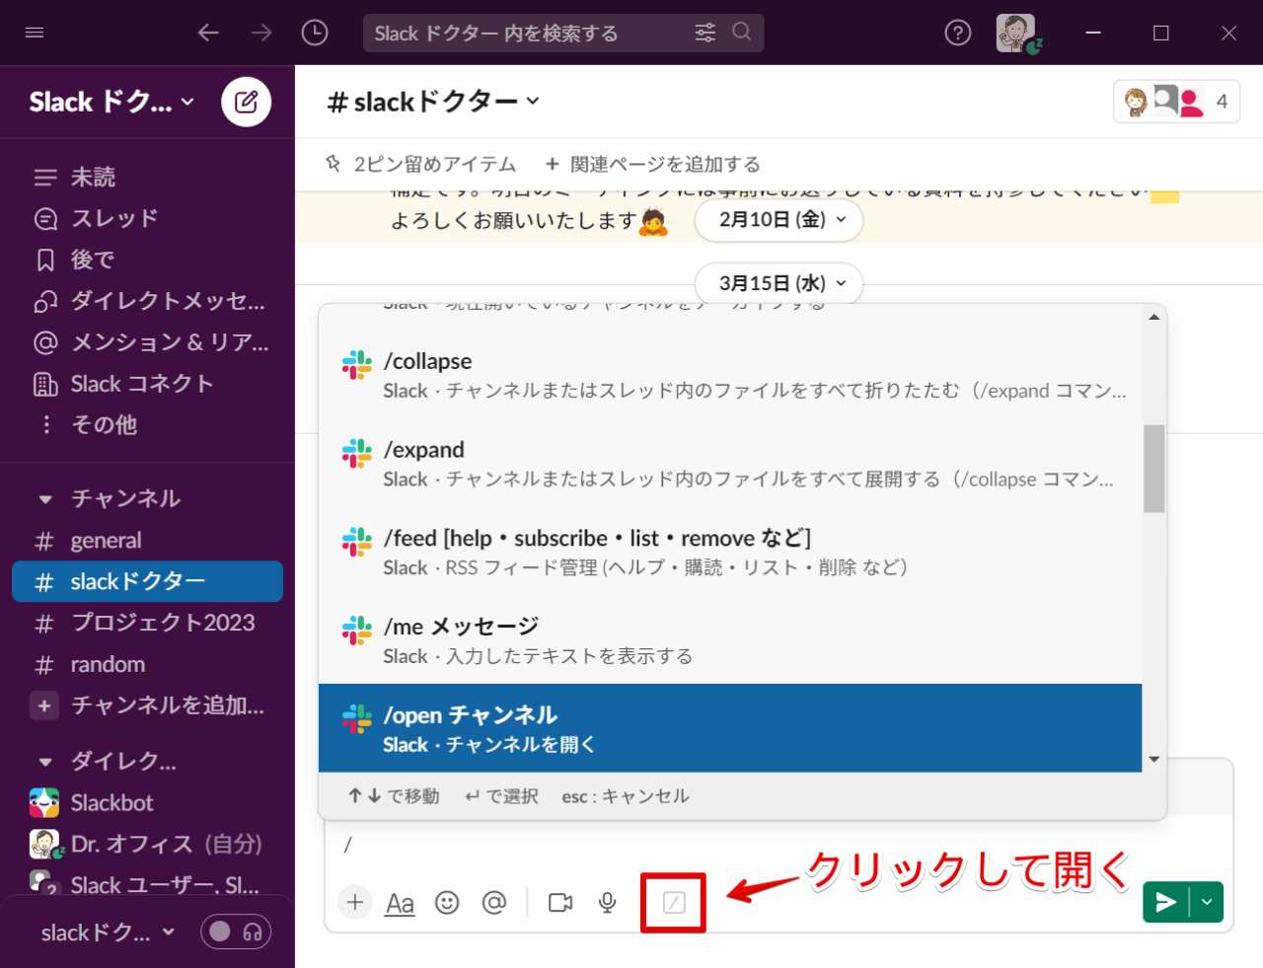This screenshot has width=1263, height=968.
Task: Open the 2月10日 (金) date dropdown
Action: tap(780, 220)
